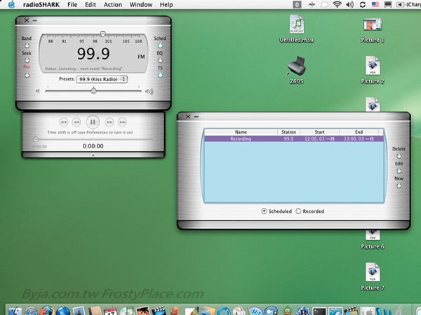Image resolution: width=421 pixels, height=315 pixels.
Task: Open Safari compass icon in the Dock
Action: coord(31,311)
